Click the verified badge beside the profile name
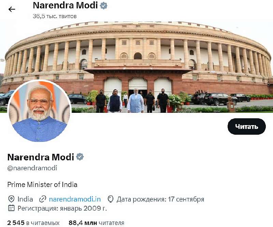The width and height of the screenshot is (273, 227). click(80, 157)
